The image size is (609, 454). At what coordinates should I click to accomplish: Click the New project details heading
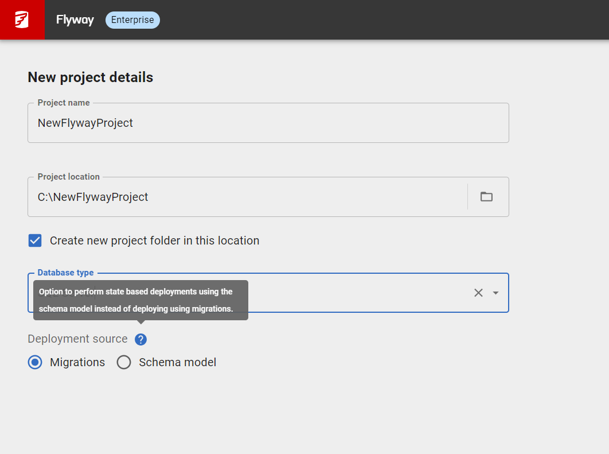tap(90, 77)
